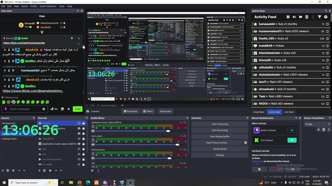Screen dimensions: 332x186
Task: Open Audio Mixer bottom three-dot menu
Action: 98,171
